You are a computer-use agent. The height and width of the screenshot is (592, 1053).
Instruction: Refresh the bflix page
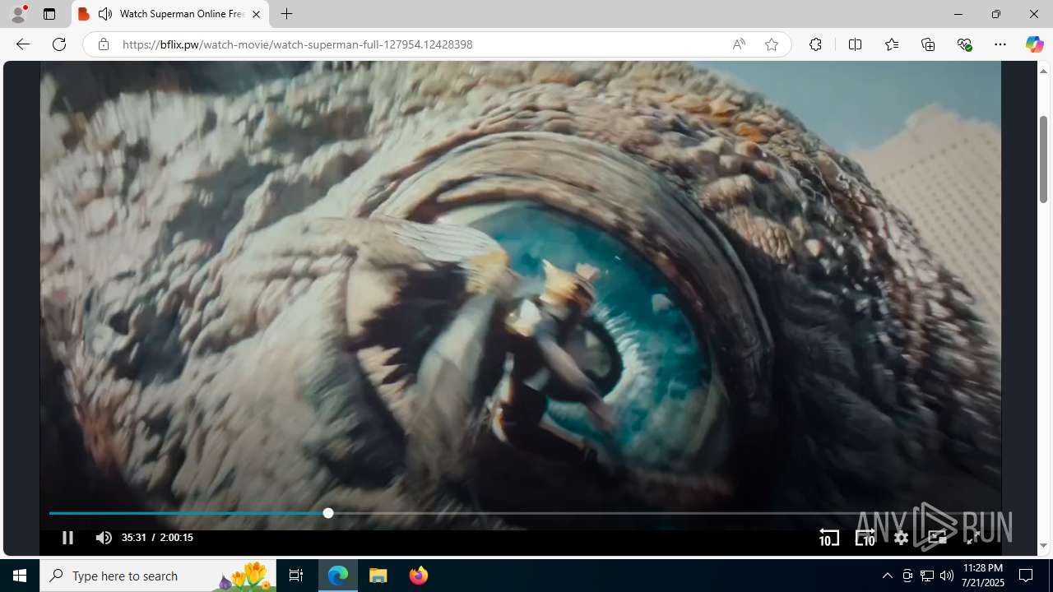59,44
